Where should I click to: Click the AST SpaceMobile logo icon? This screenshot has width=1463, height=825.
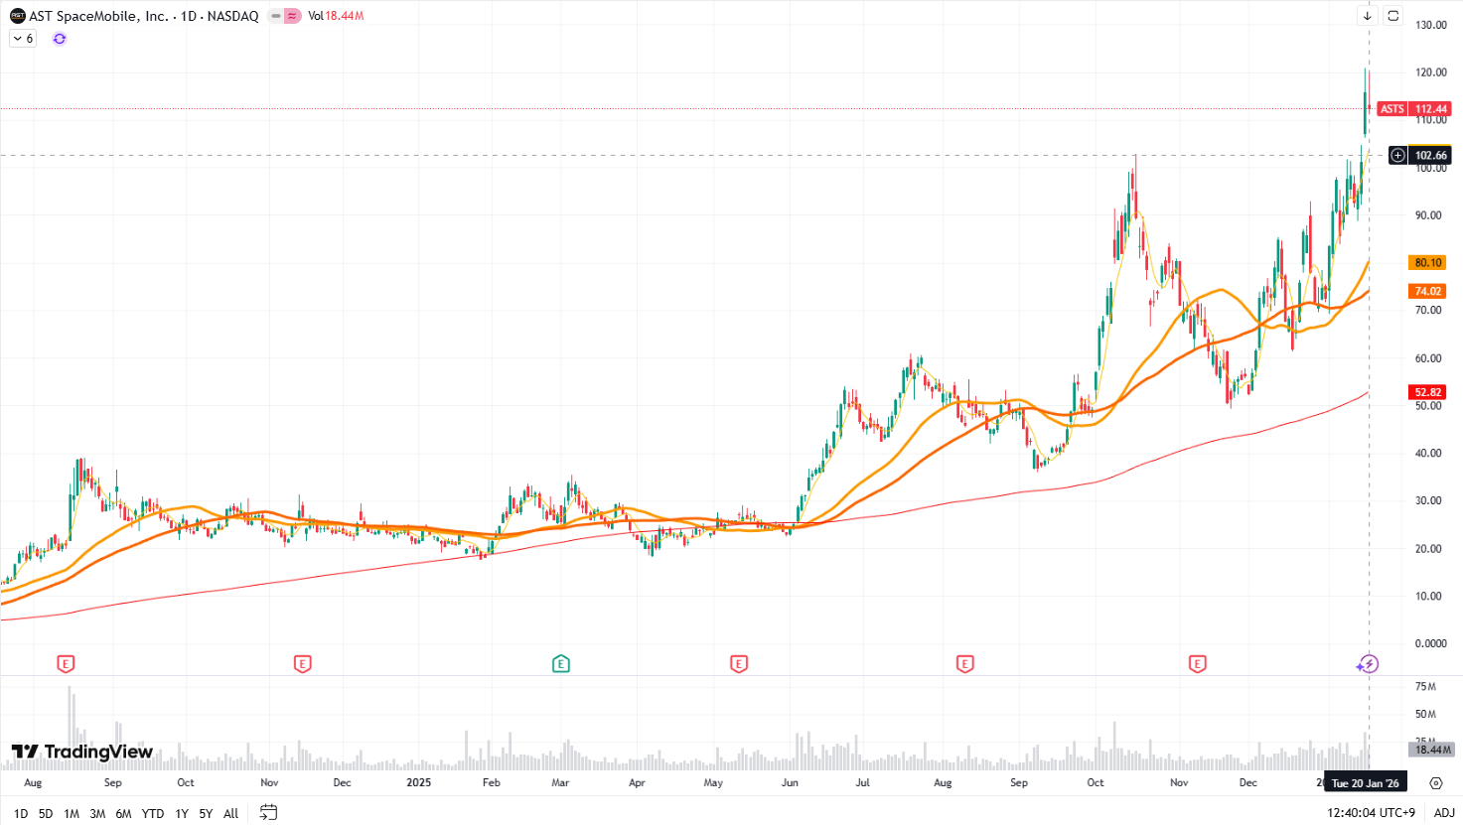[17, 16]
